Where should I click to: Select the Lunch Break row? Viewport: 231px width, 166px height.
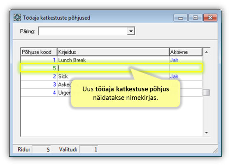(111, 60)
